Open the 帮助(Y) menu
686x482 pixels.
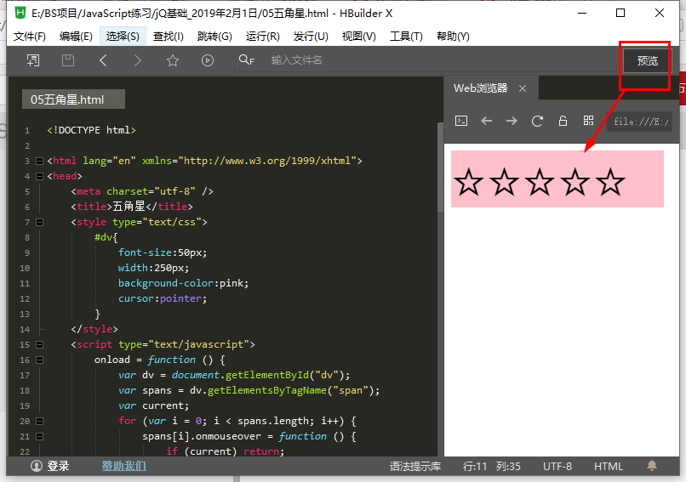tap(453, 37)
